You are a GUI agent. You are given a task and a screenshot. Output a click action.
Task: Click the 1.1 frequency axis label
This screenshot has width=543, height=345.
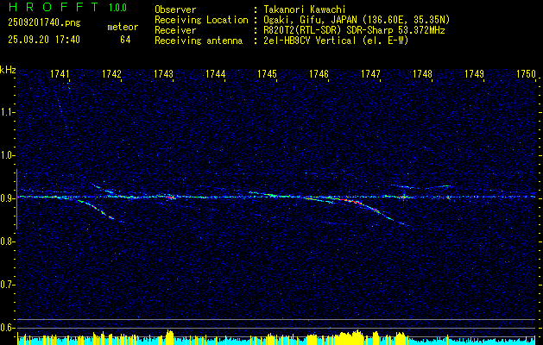(x=6, y=112)
